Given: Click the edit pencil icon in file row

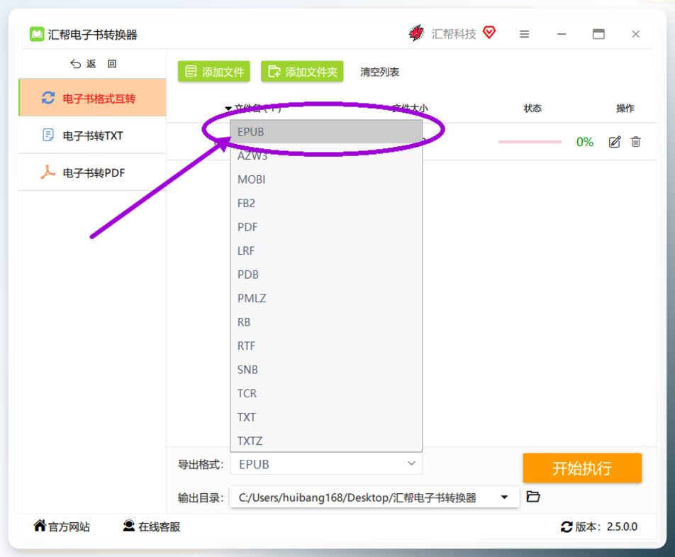Looking at the screenshot, I should point(614,142).
